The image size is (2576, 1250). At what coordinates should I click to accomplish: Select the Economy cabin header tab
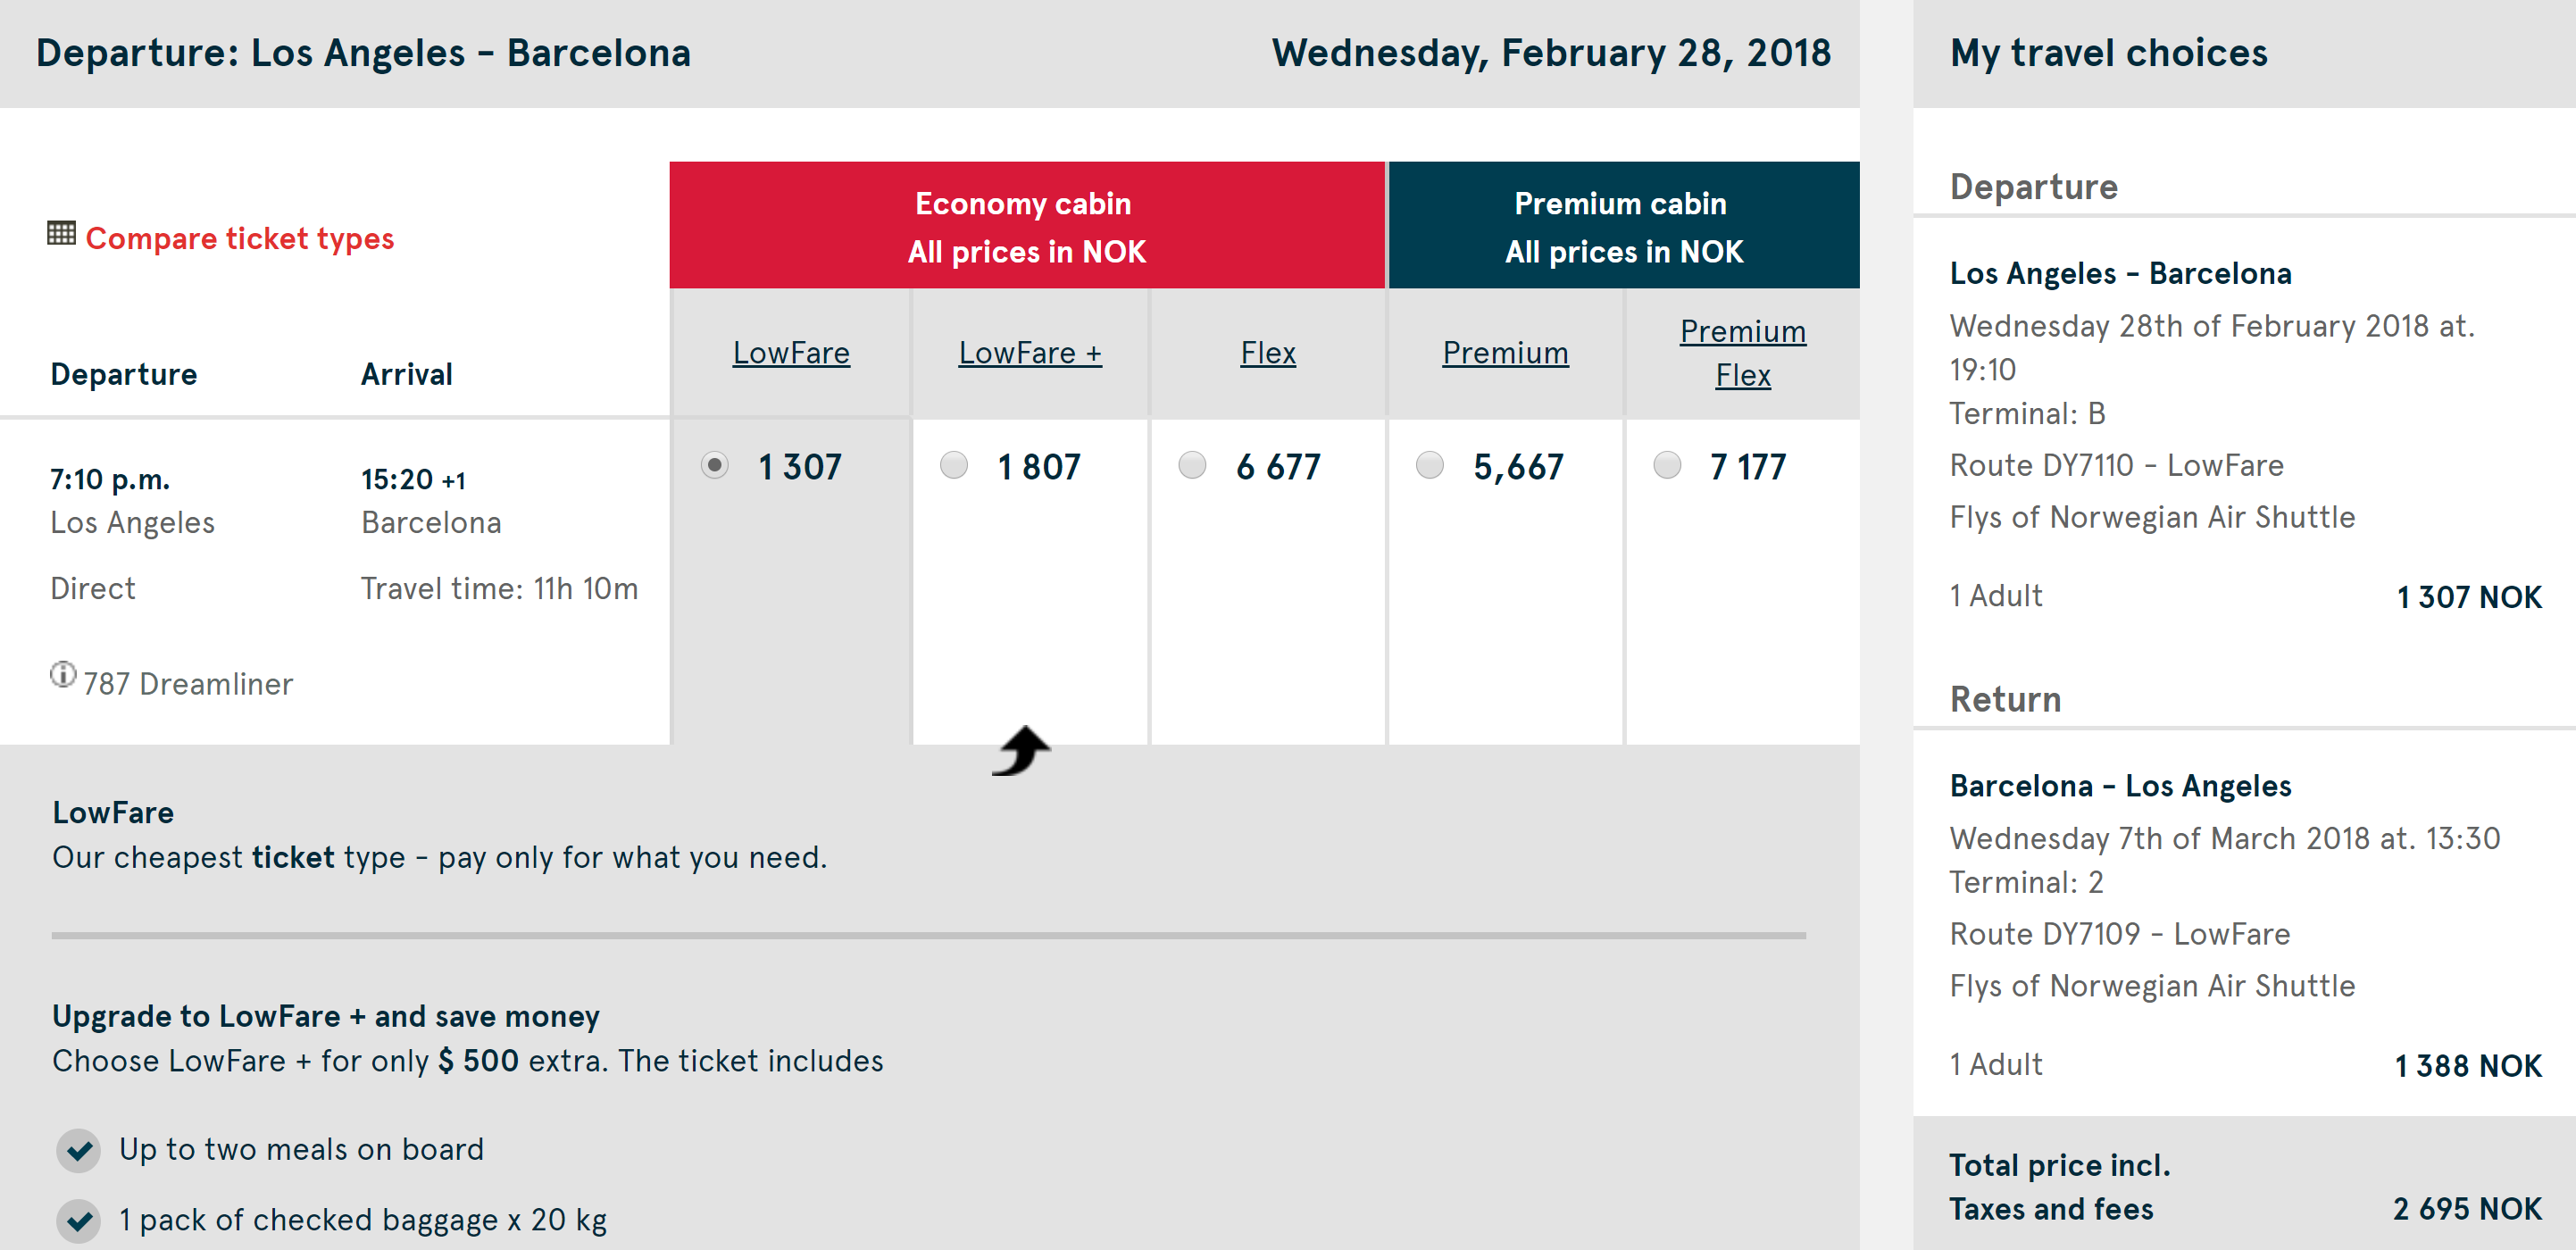tap(1026, 227)
